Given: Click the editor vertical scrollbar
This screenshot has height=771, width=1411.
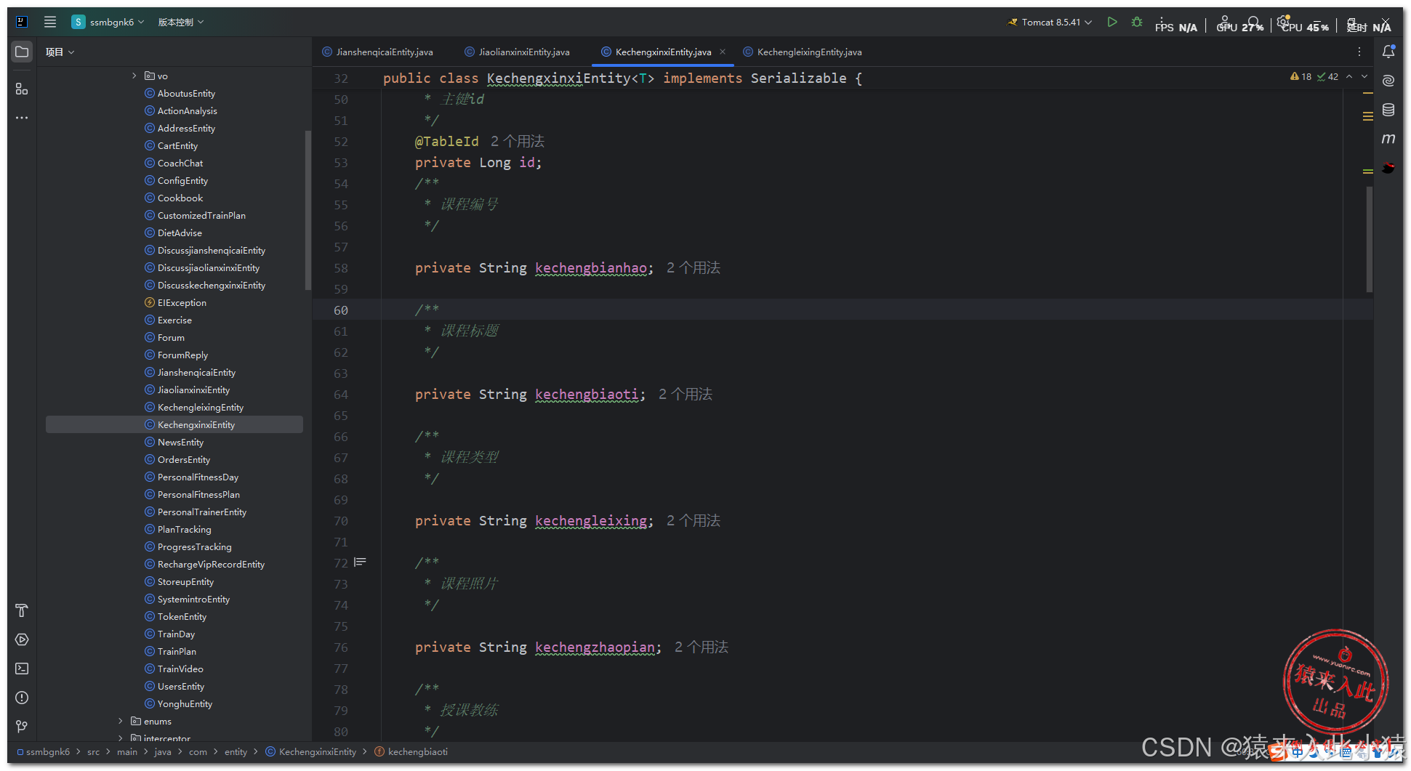Looking at the screenshot, I should pos(1370,240).
